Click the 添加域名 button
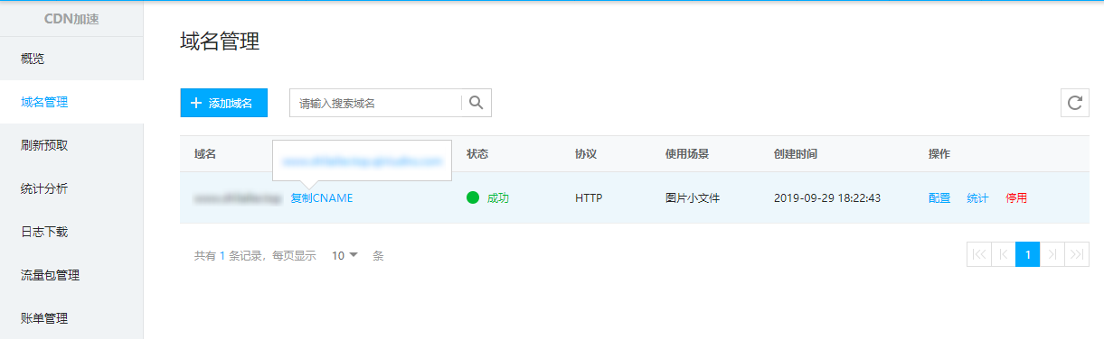The height and width of the screenshot is (339, 1104). point(223,103)
